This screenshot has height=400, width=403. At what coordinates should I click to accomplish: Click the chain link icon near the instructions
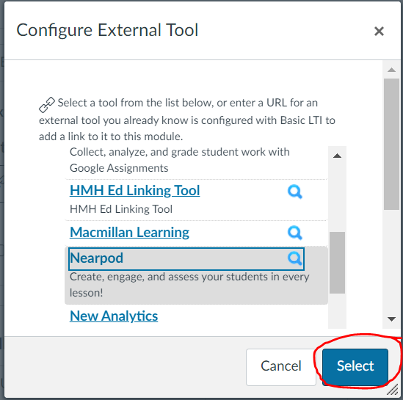47,104
